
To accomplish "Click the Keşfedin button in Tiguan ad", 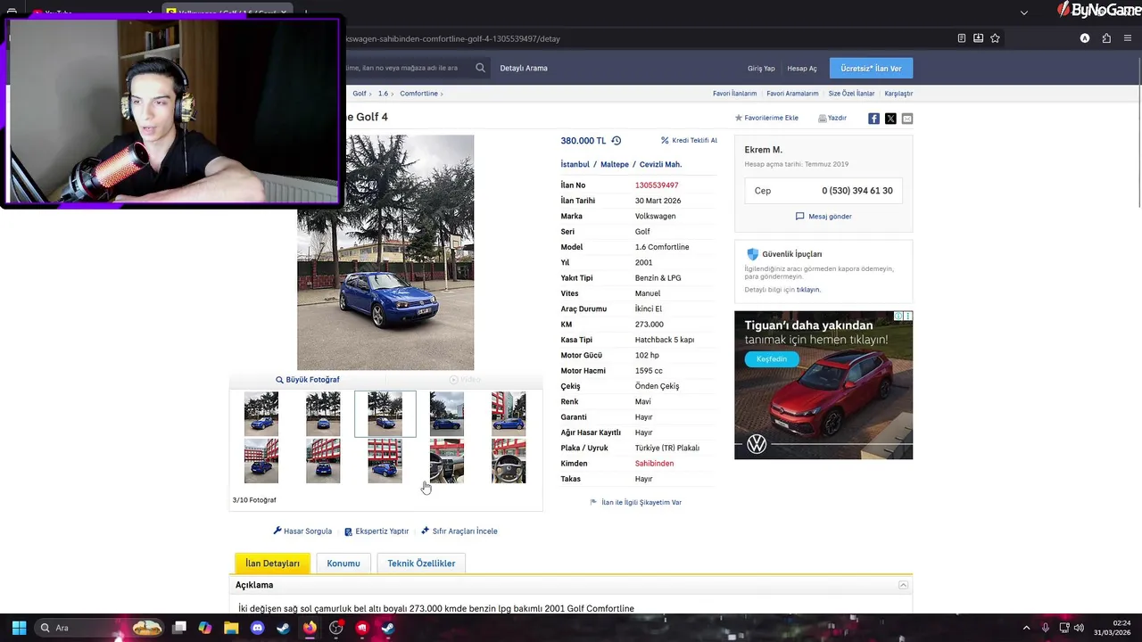I will click(772, 359).
